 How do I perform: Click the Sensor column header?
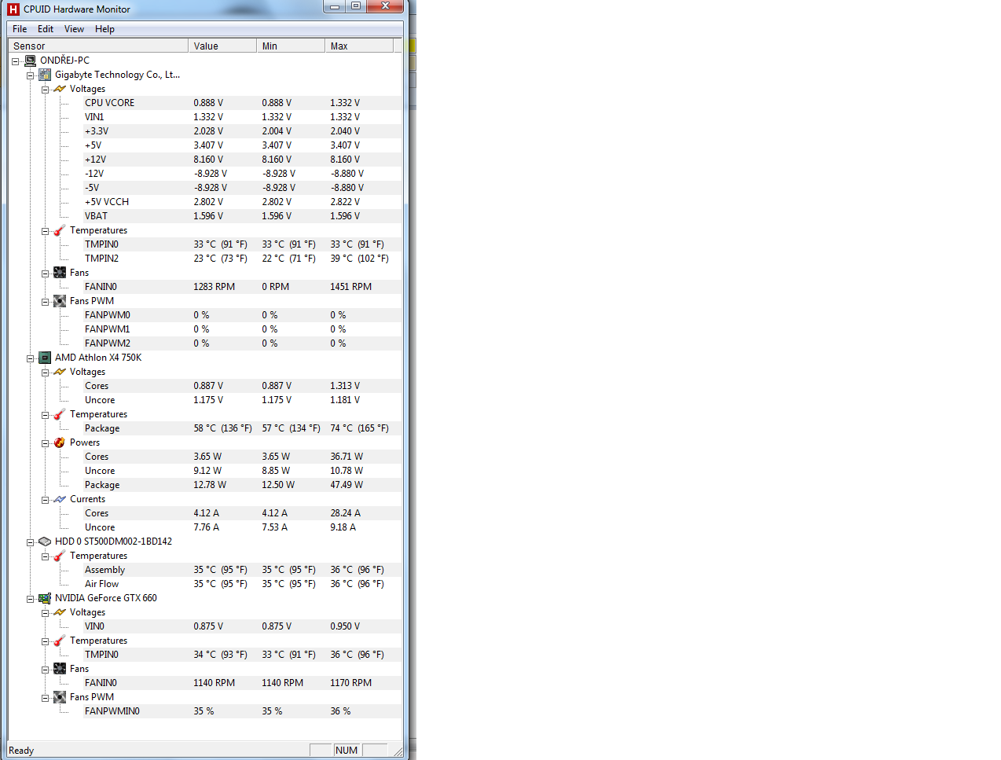point(98,46)
